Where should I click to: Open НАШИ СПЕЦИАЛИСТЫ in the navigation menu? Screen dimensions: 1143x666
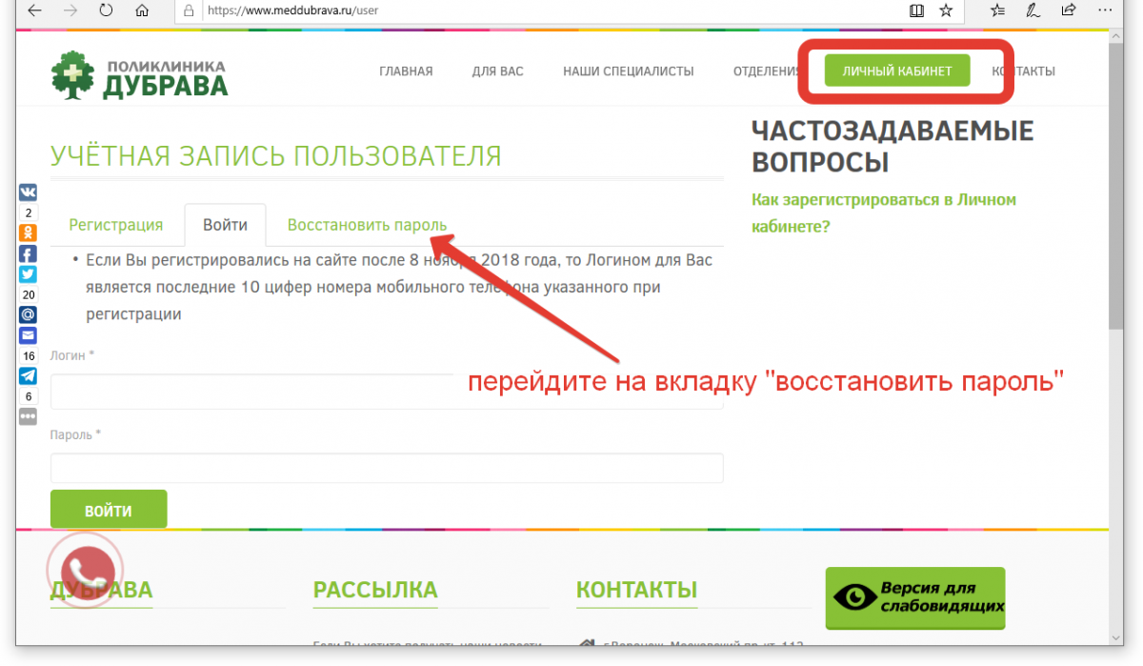point(628,71)
